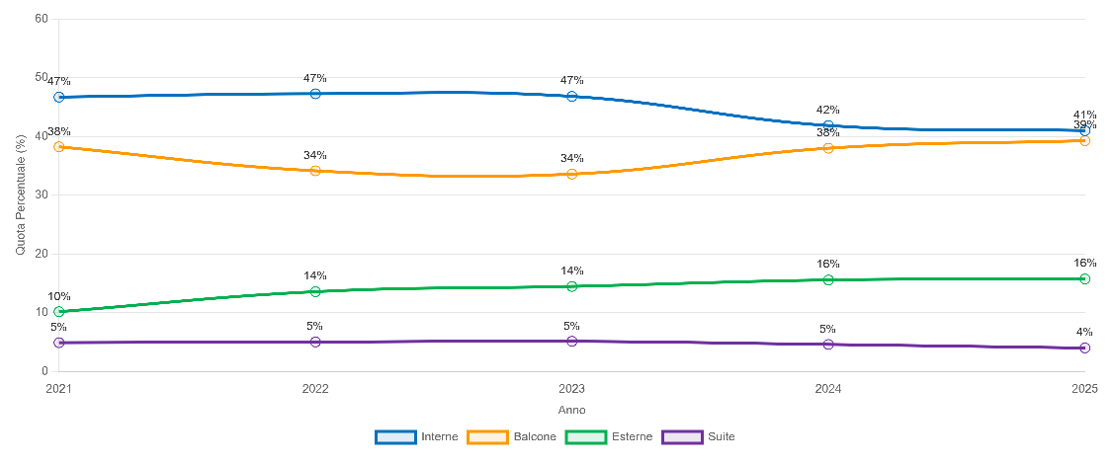Click the Suite 5% point in 2022
The width and height of the screenshot is (1114, 465).
click(315, 342)
